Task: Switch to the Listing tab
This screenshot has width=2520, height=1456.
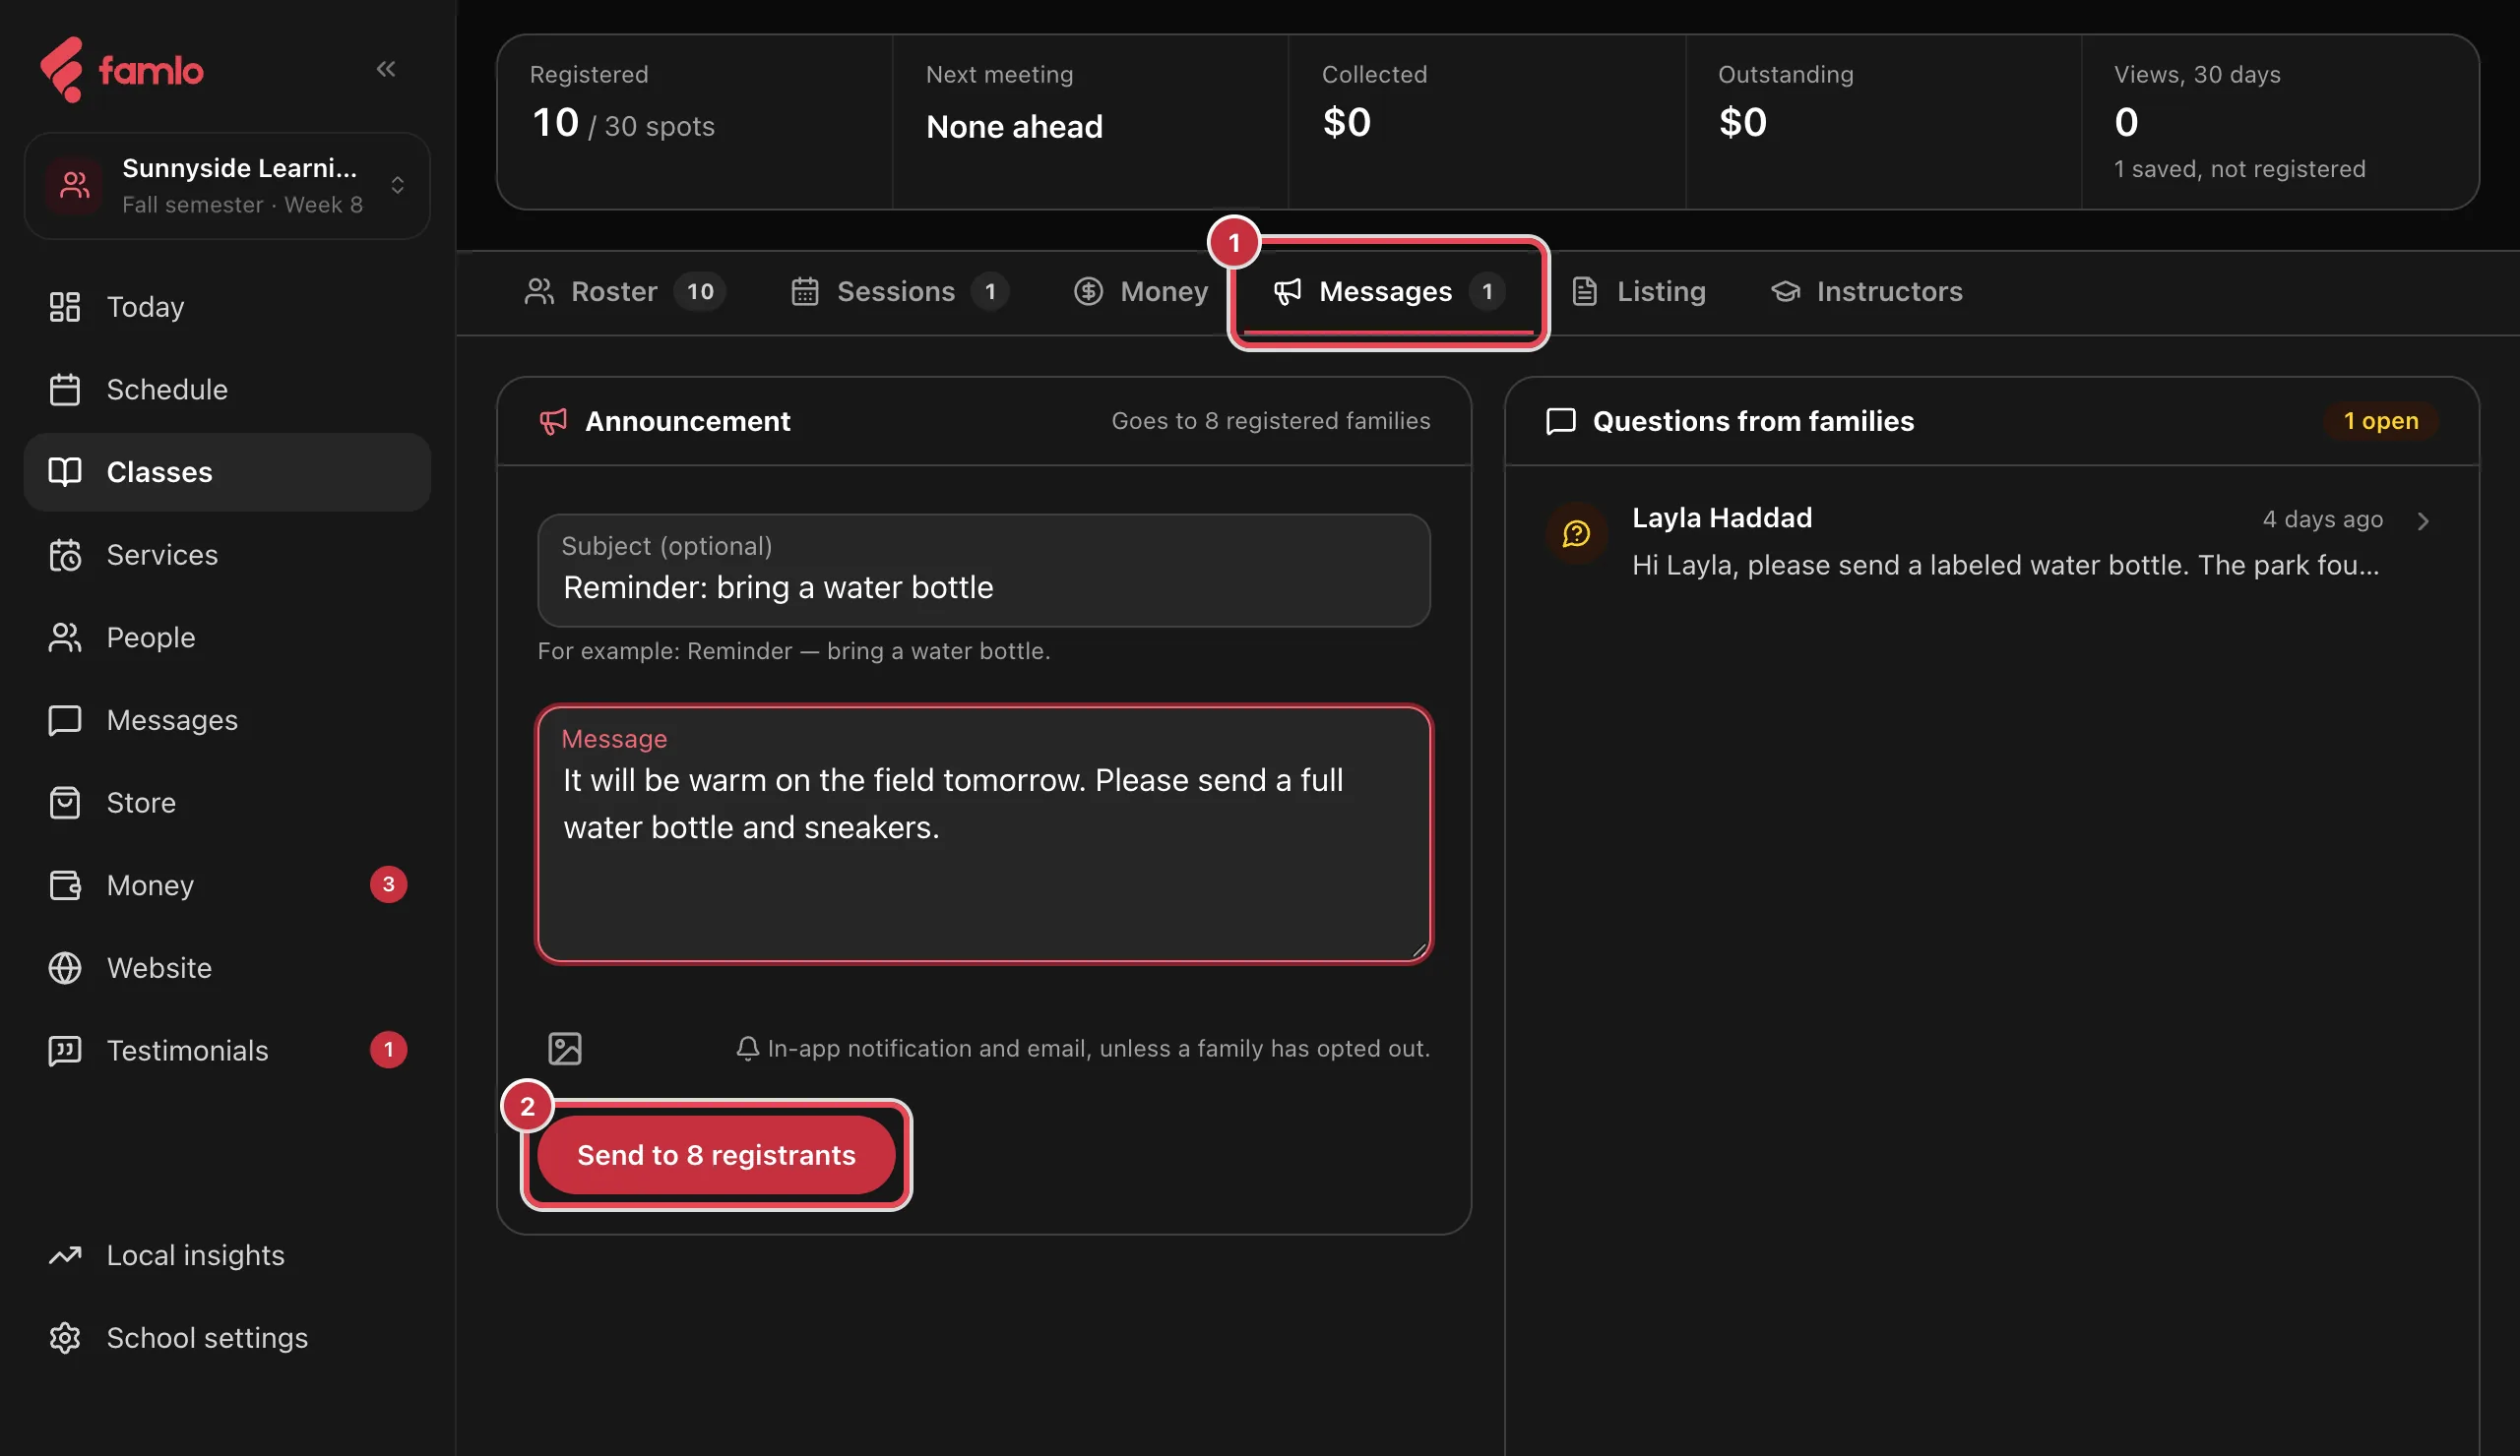Action: coord(1638,292)
